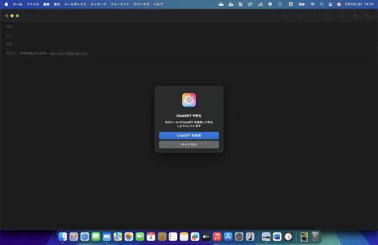Open Music from the Dock
The height and width of the screenshot is (245, 378).
click(217, 236)
